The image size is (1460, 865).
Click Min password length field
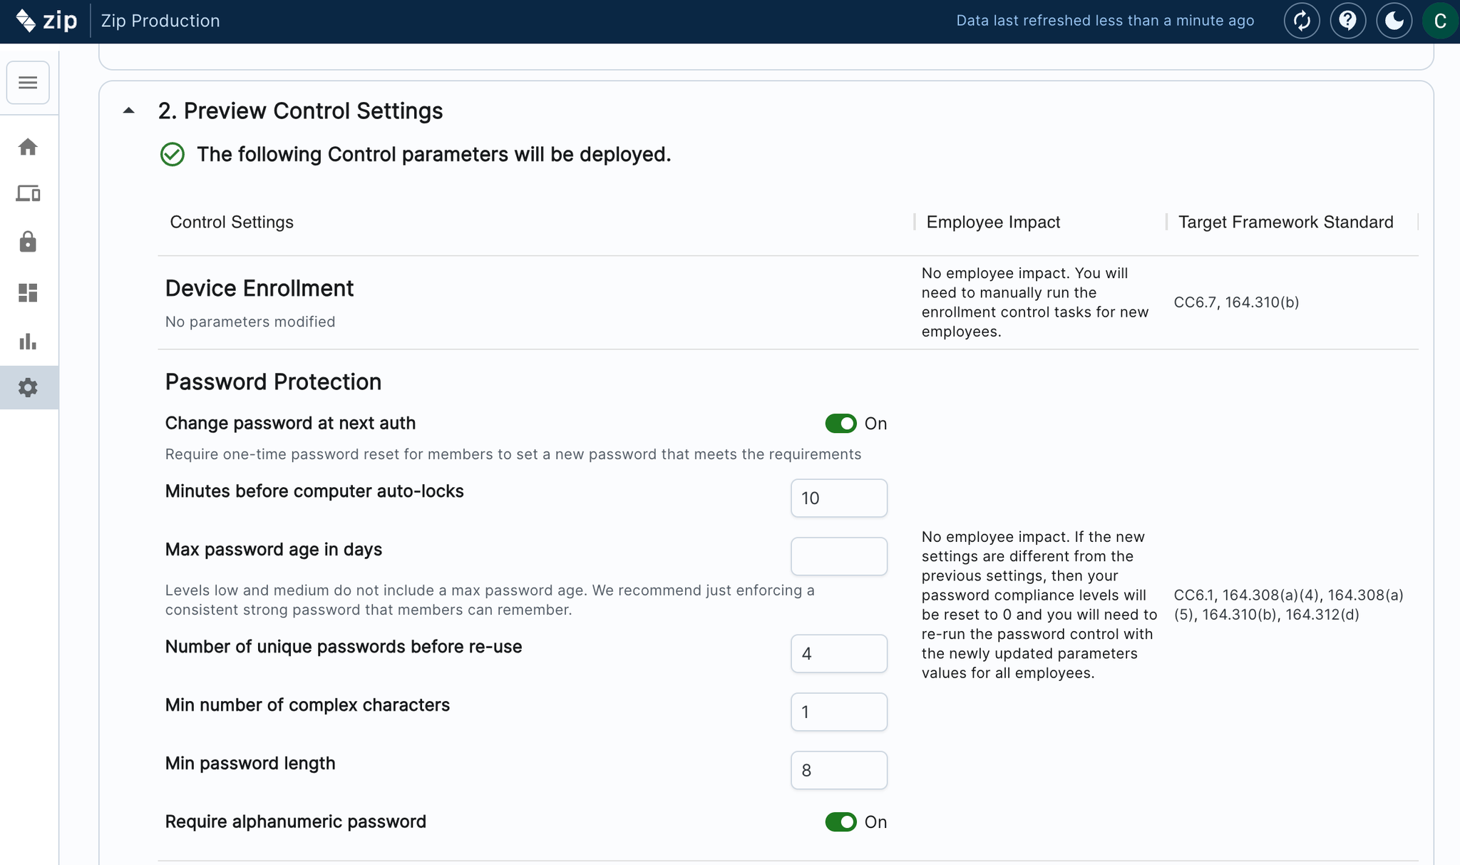coord(838,770)
